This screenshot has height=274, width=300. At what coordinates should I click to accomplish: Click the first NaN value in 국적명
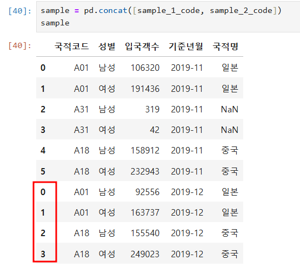pyautogui.click(x=230, y=110)
